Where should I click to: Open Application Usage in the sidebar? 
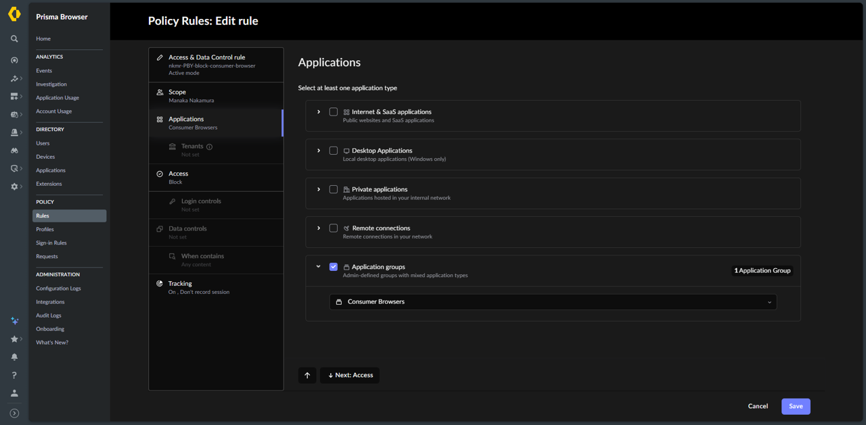[58, 98]
